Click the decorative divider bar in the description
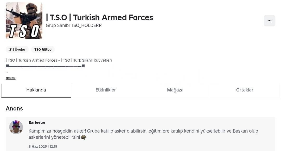The image size is (281, 151). 45,66
